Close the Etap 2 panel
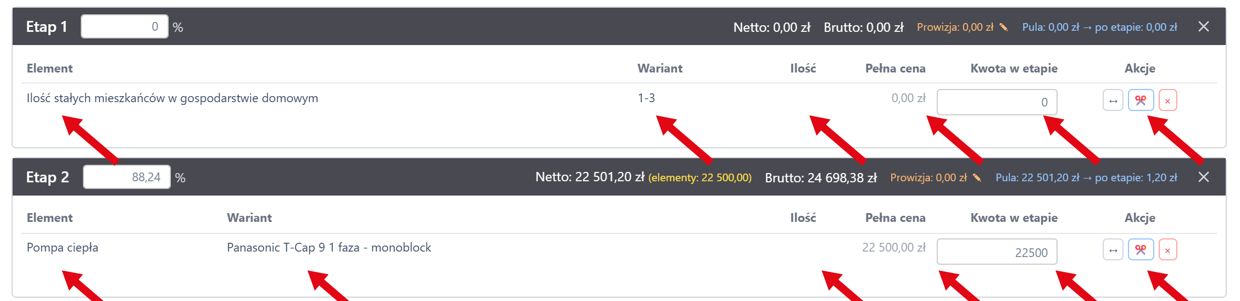The height and width of the screenshot is (301, 1240). point(1203,177)
